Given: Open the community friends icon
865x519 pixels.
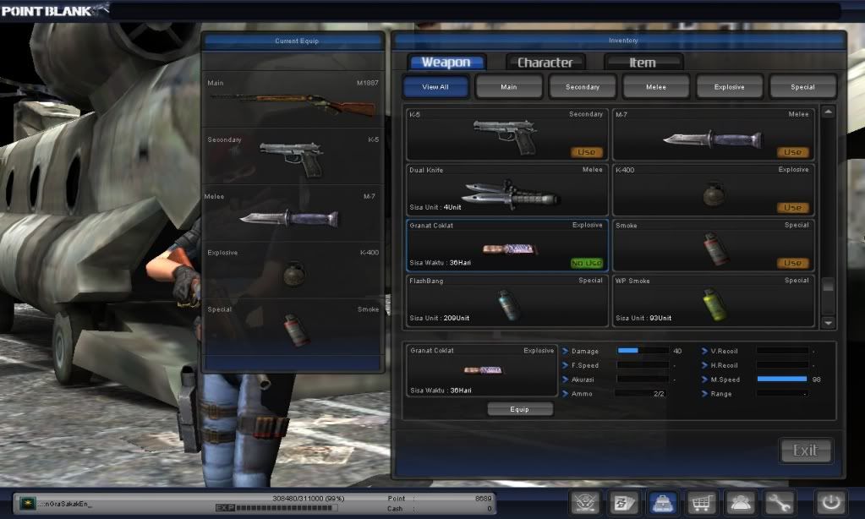Looking at the screenshot, I should coord(740,502).
